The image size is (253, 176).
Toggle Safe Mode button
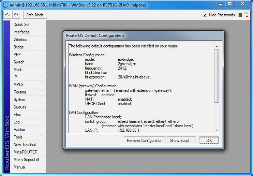point(35,15)
